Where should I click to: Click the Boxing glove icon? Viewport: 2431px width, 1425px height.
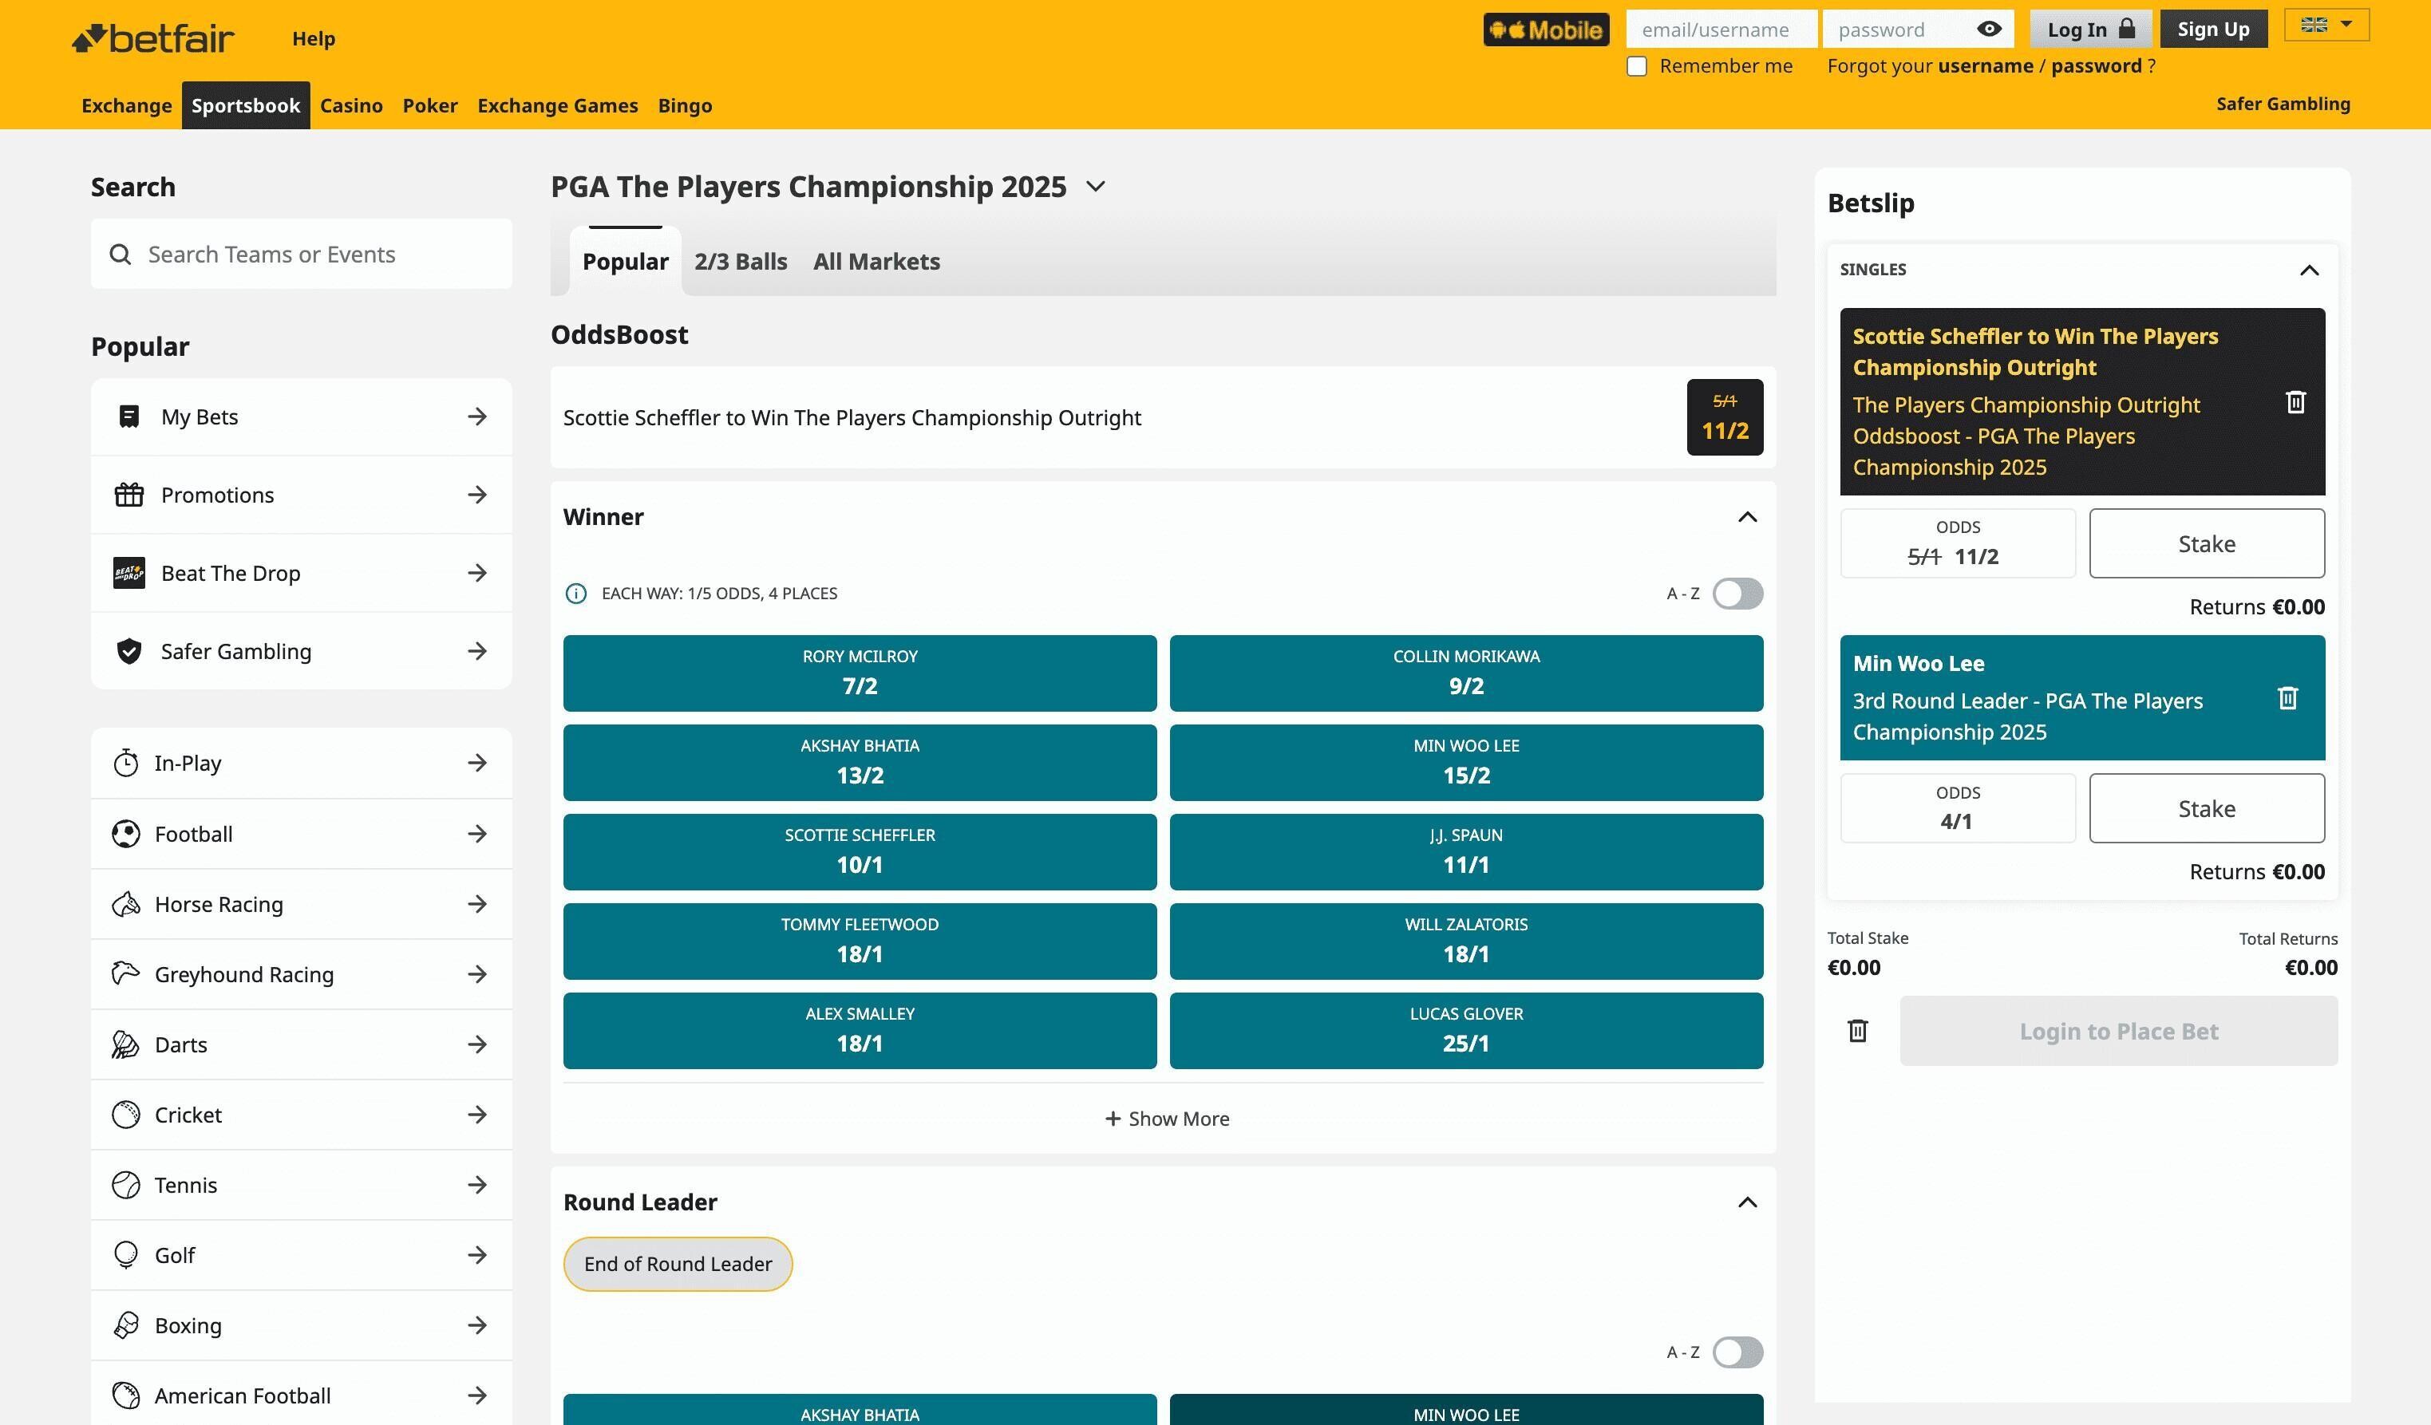click(125, 1324)
